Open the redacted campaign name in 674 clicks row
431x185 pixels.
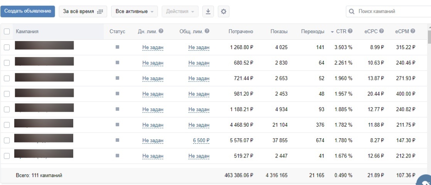[x=44, y=138]
